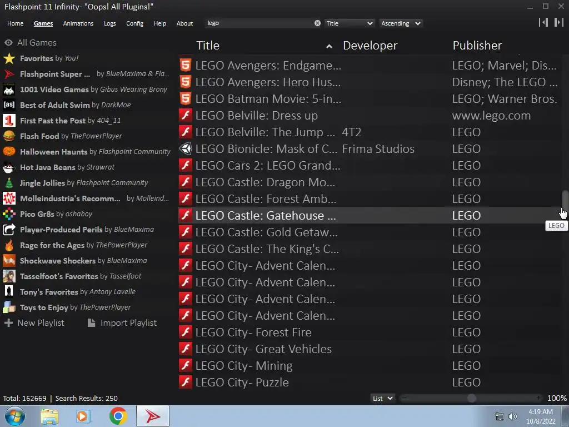Image resolution: width=569 pixels, height=427 pixels.
Task: Click the Player-Produced Perils share icon
Action: (x=9, y=230)
